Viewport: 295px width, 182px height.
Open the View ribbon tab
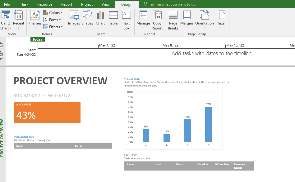105,4
